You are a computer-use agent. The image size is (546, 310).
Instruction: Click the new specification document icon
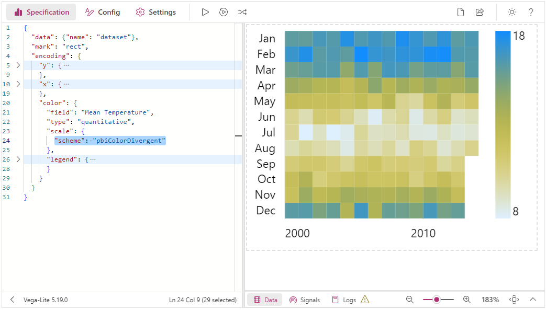461,12
